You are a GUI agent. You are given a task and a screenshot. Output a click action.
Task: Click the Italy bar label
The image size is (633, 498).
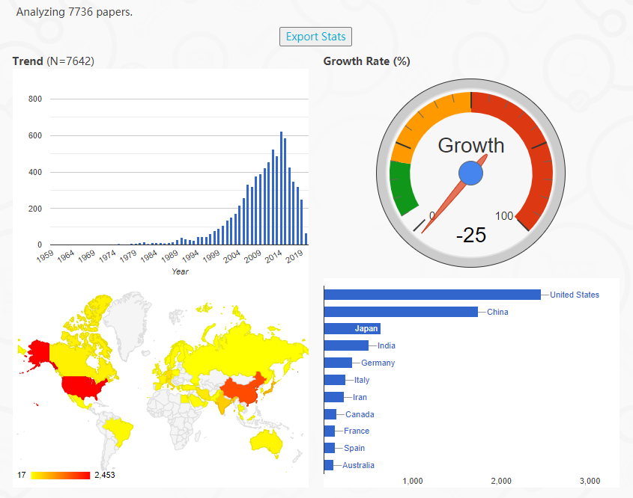click(x=362, y=380)
